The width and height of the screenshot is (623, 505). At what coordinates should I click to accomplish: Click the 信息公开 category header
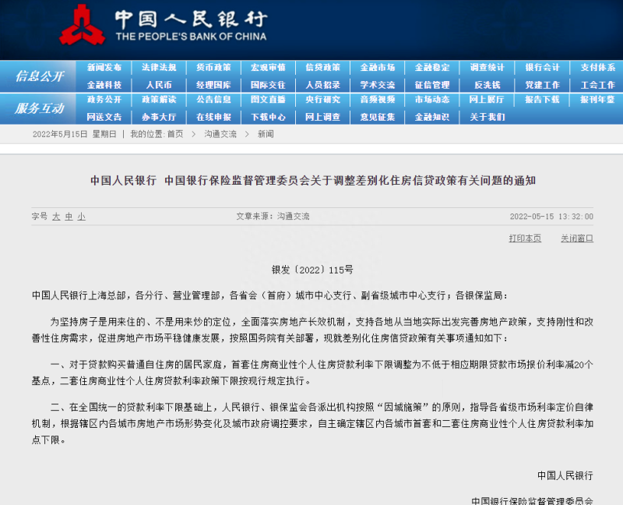(40, 76)
